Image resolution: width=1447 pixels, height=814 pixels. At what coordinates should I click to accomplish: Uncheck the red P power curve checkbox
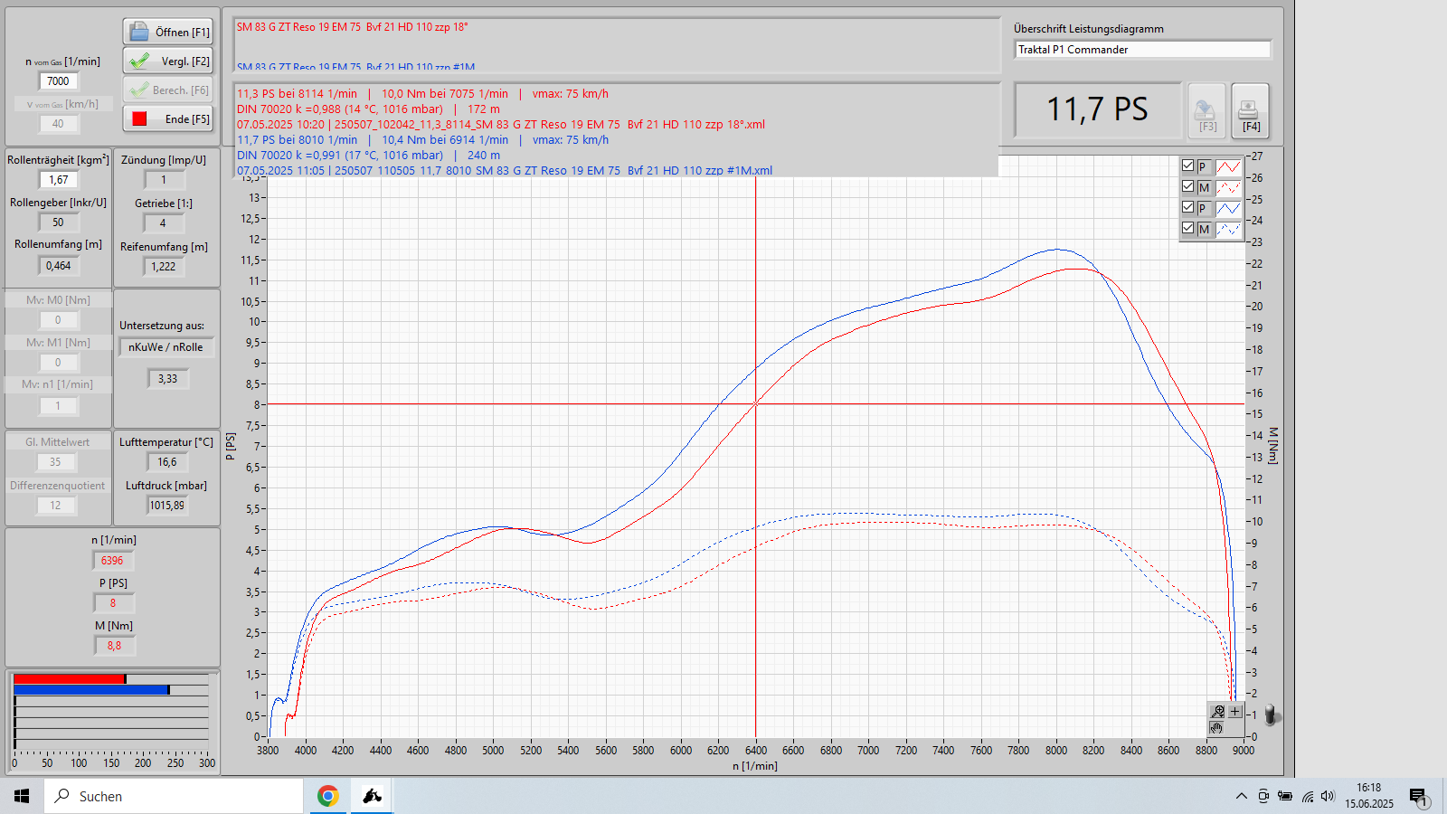click(x=1188, y=166)
